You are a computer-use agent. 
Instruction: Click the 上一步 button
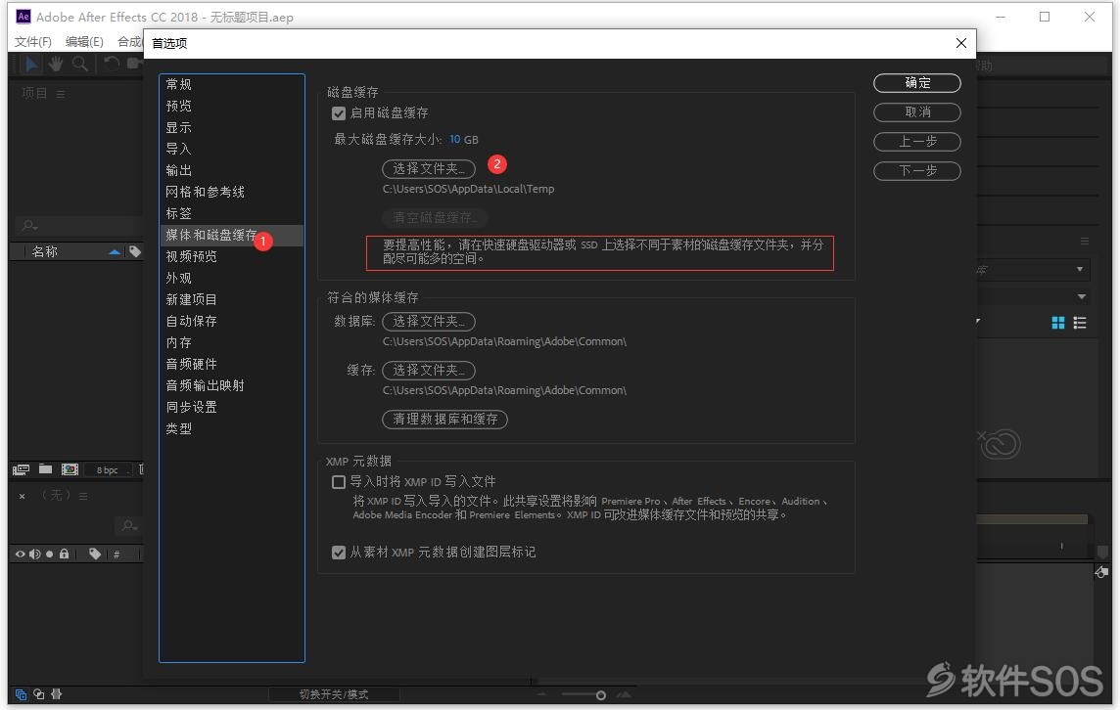pos(917,141)
